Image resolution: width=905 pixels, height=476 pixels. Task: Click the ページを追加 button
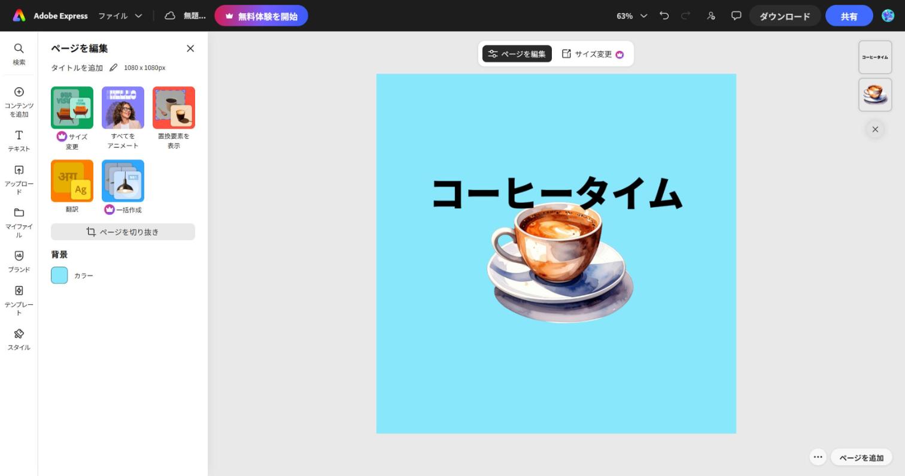coord(861,457)
